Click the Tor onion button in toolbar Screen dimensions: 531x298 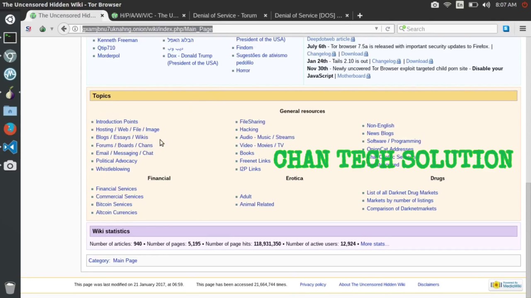tap(42, 29)
